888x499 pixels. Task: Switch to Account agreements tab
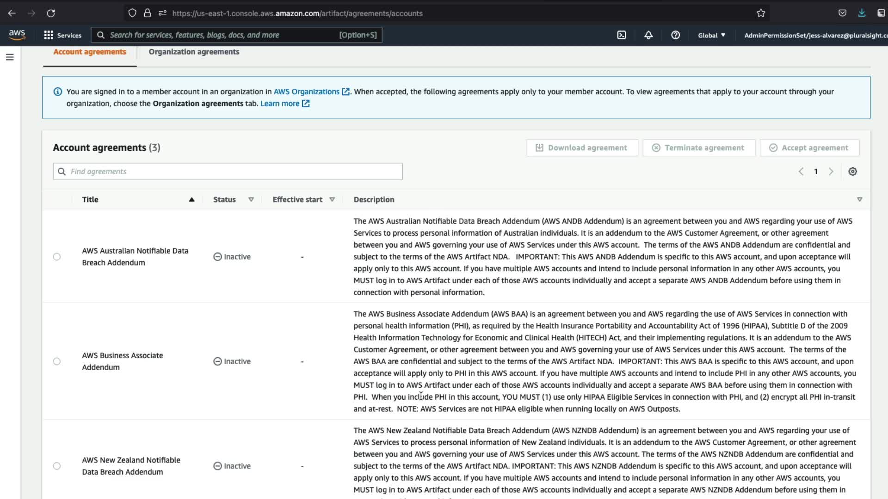click(x=90, y=52)
